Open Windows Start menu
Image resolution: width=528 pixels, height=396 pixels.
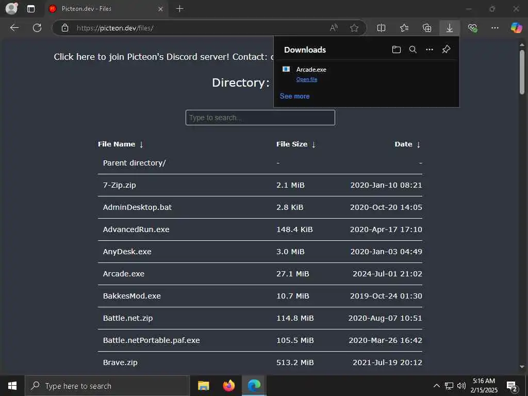(12, 386)
